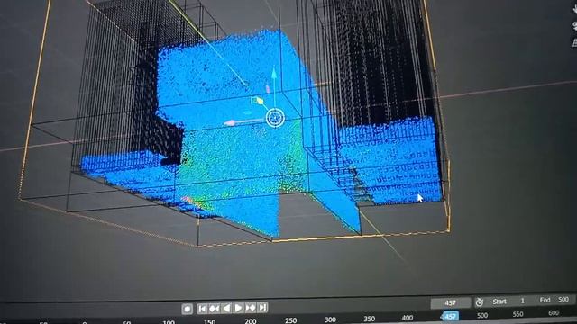Click the yellow plane handle of the gizmo
The height and width of the screenshot is (324, 577).
click(258, 100)
